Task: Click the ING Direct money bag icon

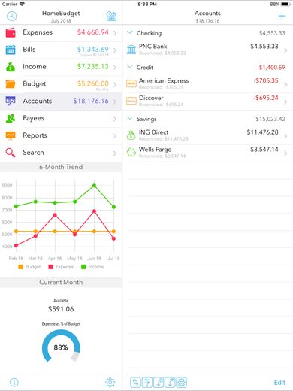Action: [x=131, y=135]
